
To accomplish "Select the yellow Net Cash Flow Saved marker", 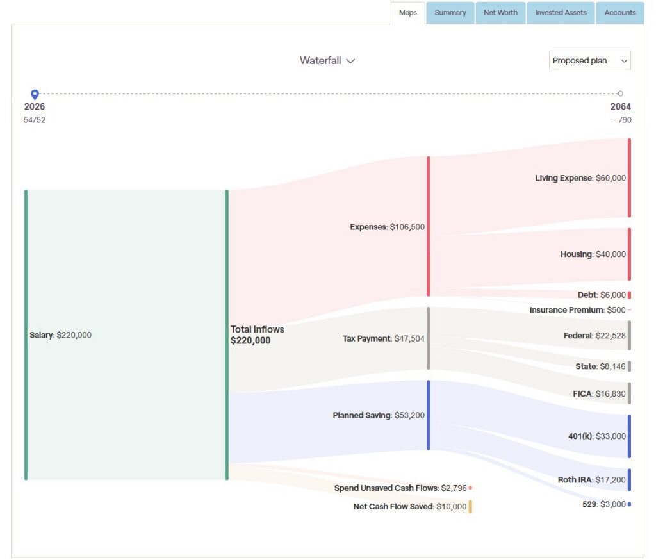I will pyautogui.click(x=470, y=506).
